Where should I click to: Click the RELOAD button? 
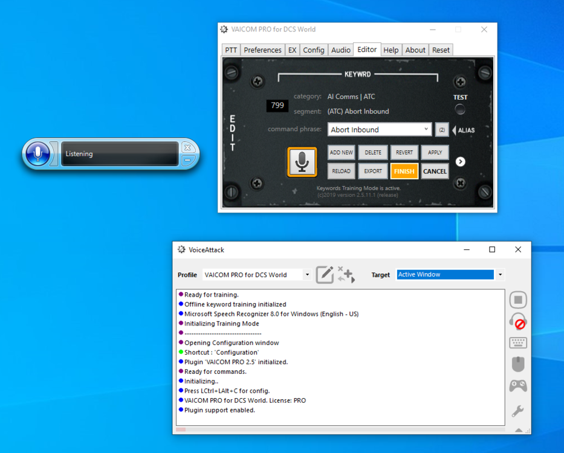pyautogui.click(x=342, y=171)
